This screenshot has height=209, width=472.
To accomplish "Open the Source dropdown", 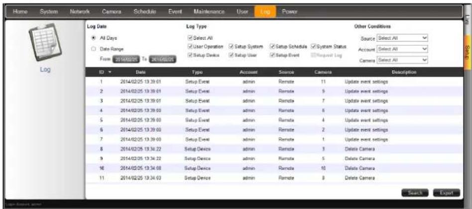I will (402, 38).
